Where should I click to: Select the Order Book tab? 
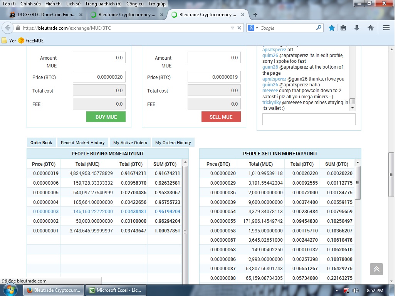tap(41, 142)
